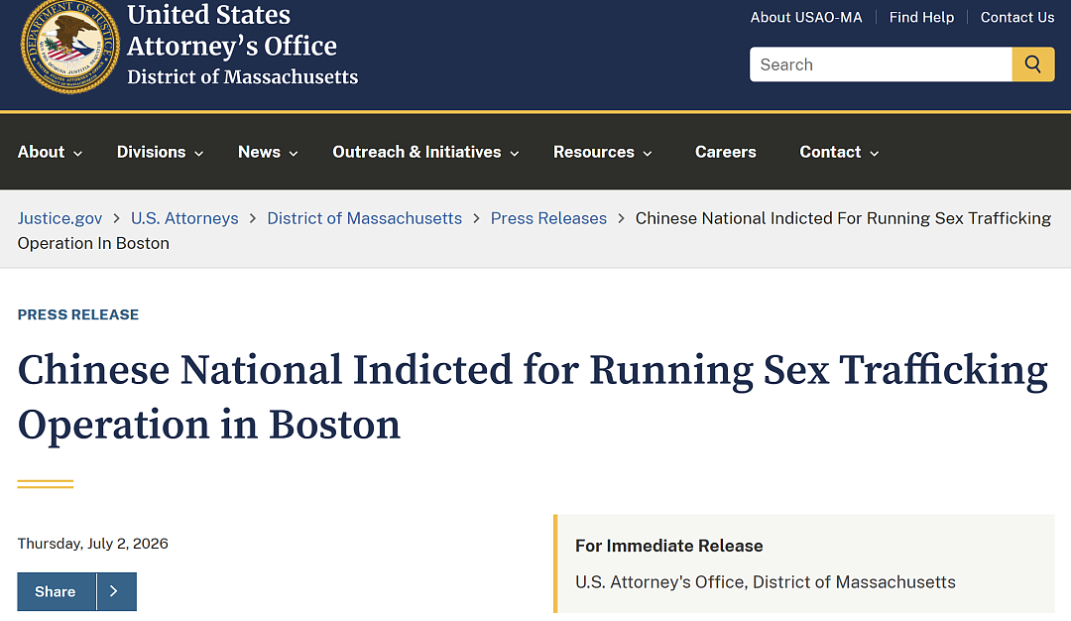Click the arrow icon beside Share
The width and height of the screenshot is (1071, 621).
[115, 591]
